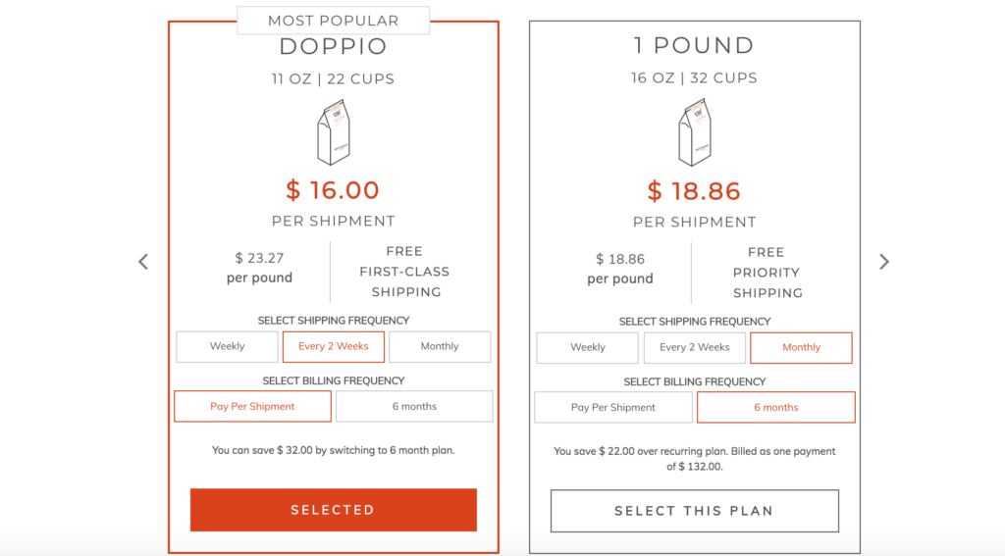Click the orange SELECTED button
Image resolution: width=1005 pixels, height=556 pixels.
334,510
